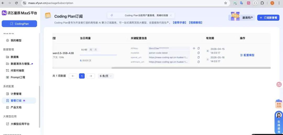Click the CodingPlan sidebar button
Viewport: 283px width, 135px height.
pyautogui.click(x=19, y=24)
